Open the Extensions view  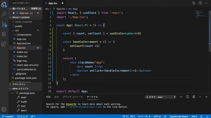click(x=4, y=44)
